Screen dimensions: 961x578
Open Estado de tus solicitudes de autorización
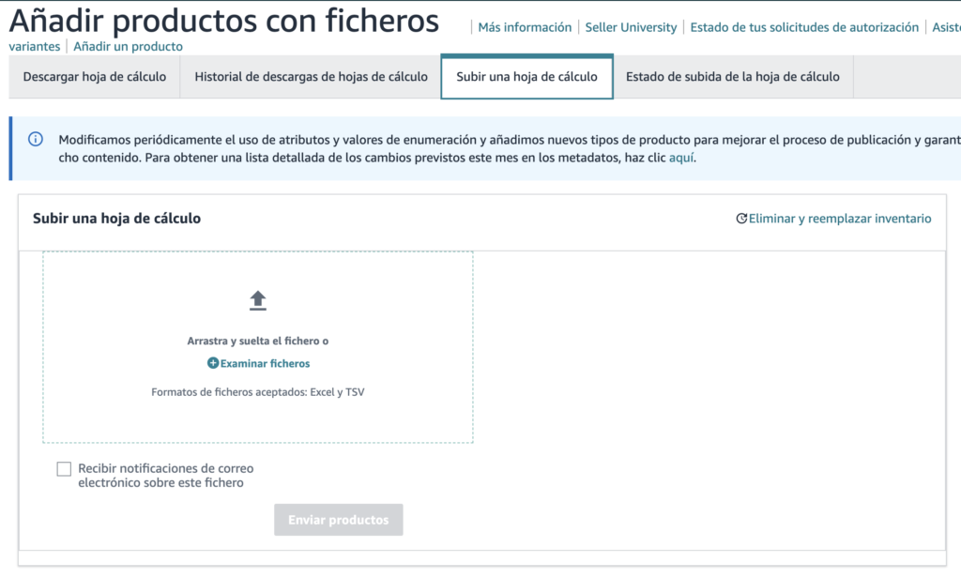(x=804, y=27)
